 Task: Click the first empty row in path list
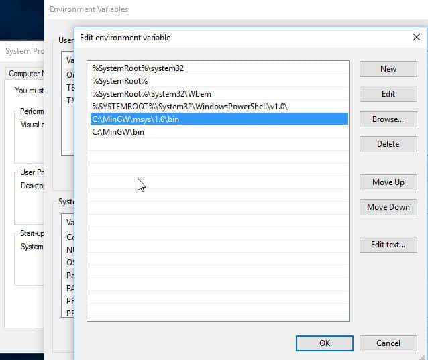(x=218, y=145)
